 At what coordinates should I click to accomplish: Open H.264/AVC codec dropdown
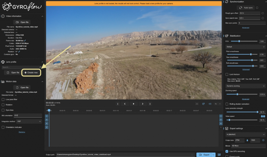[246, 134]
